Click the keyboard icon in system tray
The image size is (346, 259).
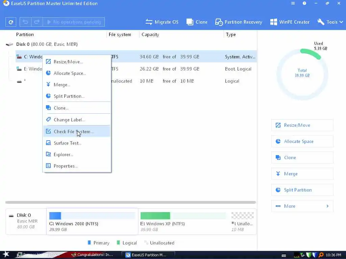(284, 256)
